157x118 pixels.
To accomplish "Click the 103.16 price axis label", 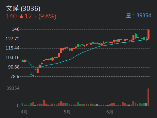I will click(x=12, y=57).
